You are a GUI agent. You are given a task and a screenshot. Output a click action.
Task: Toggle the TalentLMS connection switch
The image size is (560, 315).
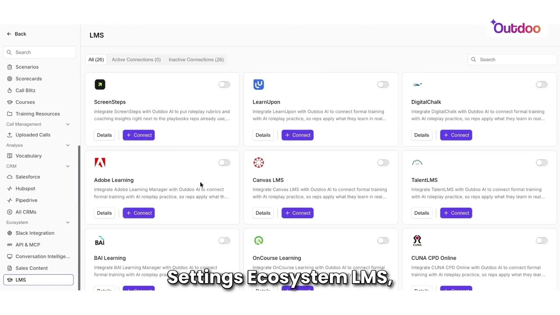tap(542, 163)
